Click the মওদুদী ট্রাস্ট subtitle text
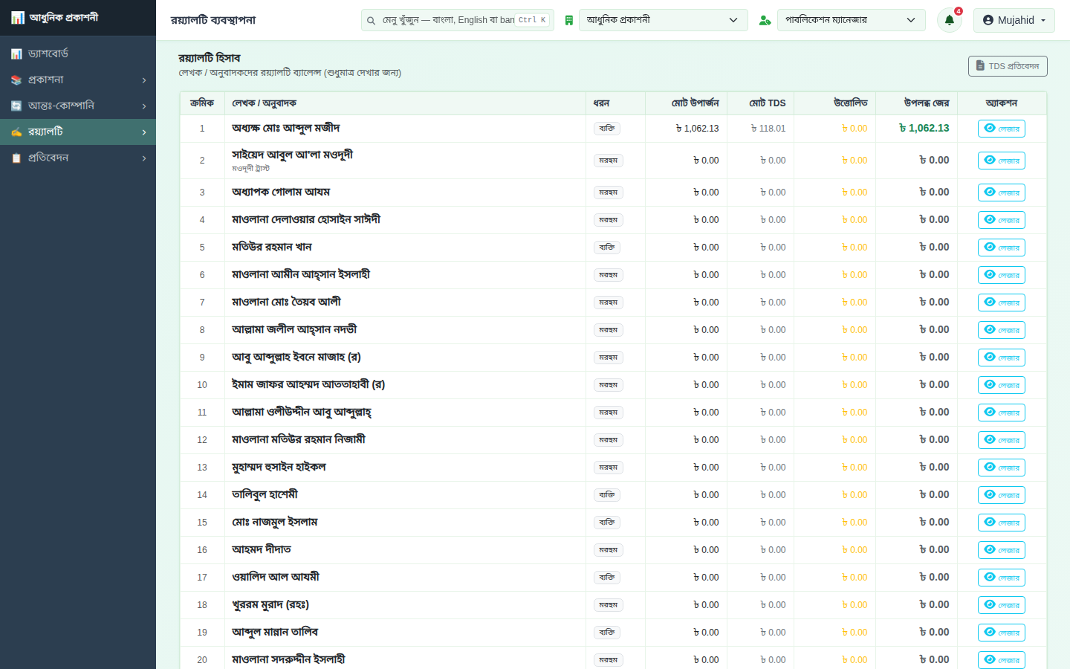This screenshot has width=1070, height=669. 250,169
